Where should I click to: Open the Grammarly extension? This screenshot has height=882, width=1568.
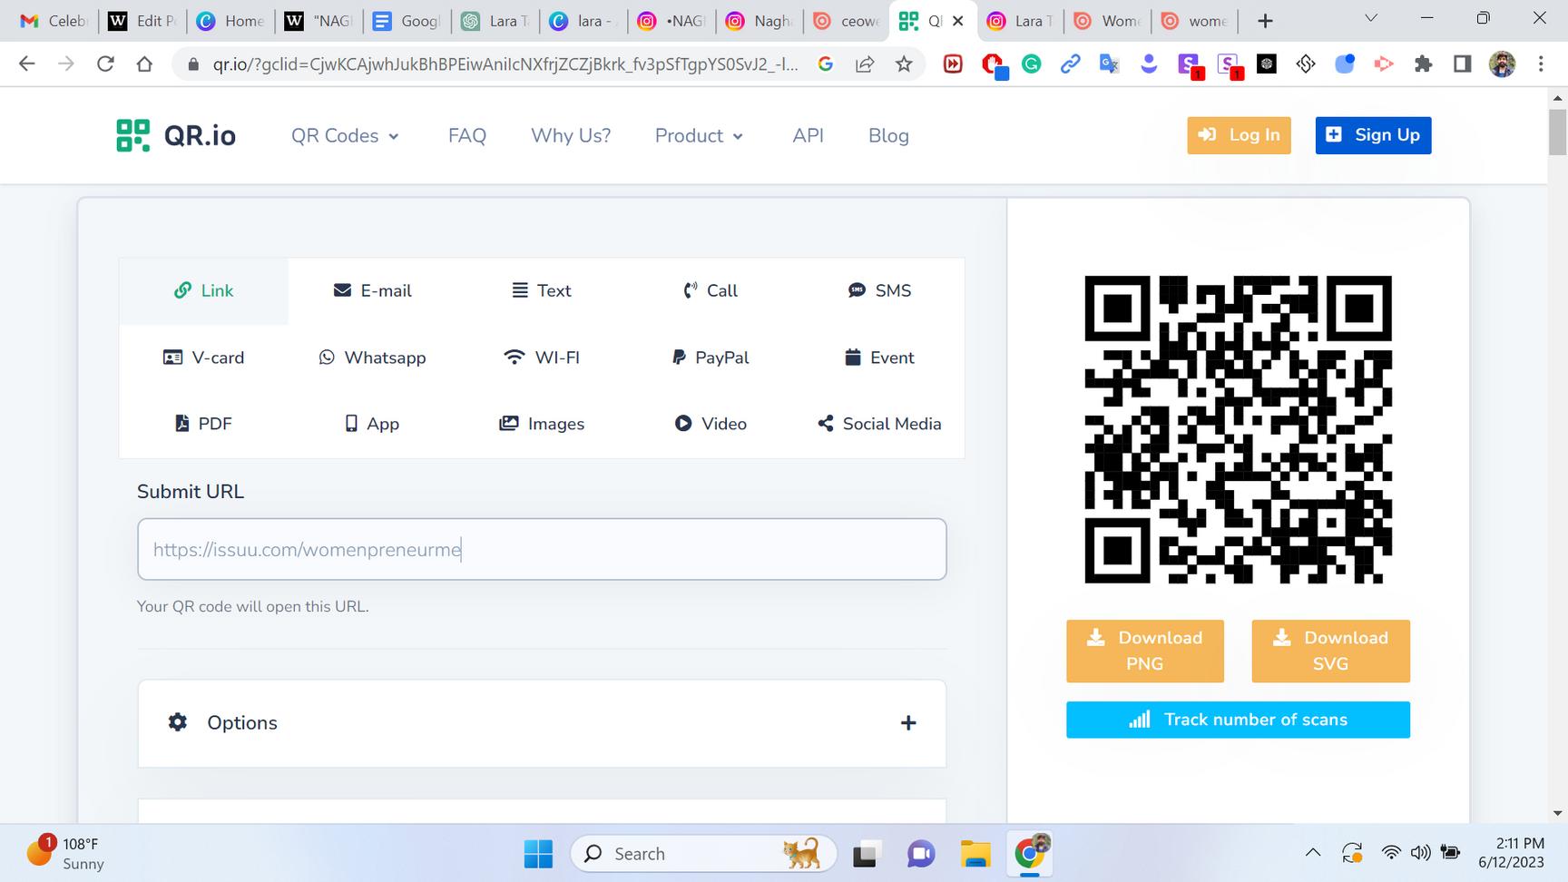[1032, 64]
